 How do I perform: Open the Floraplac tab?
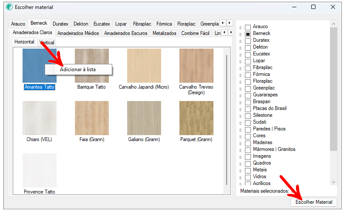click(186, 24)
